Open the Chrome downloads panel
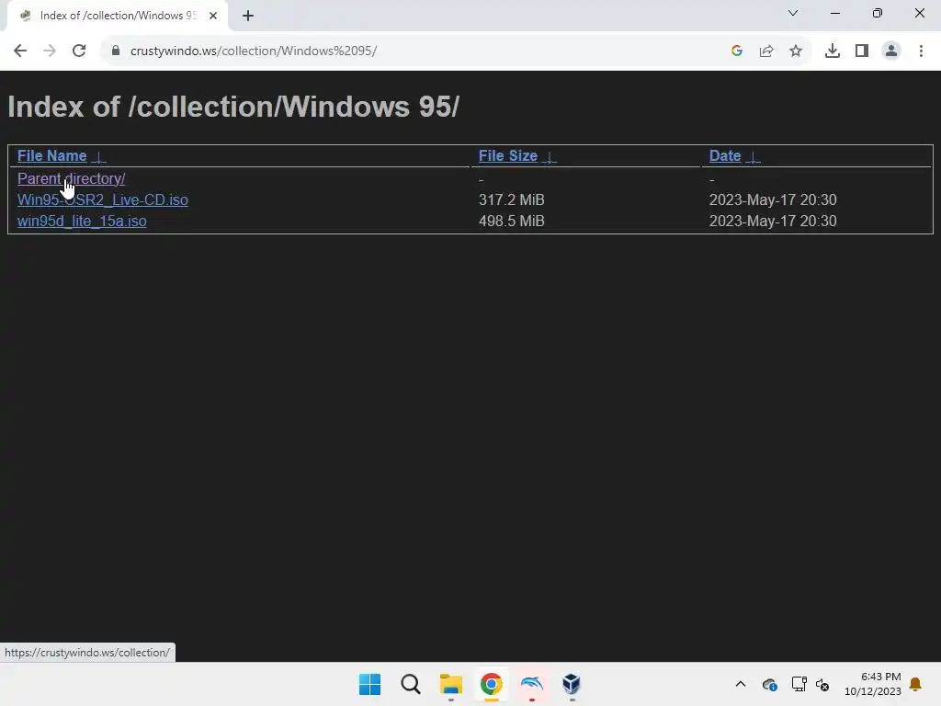This screenshot has height=706, width=941. pos(832,51)
